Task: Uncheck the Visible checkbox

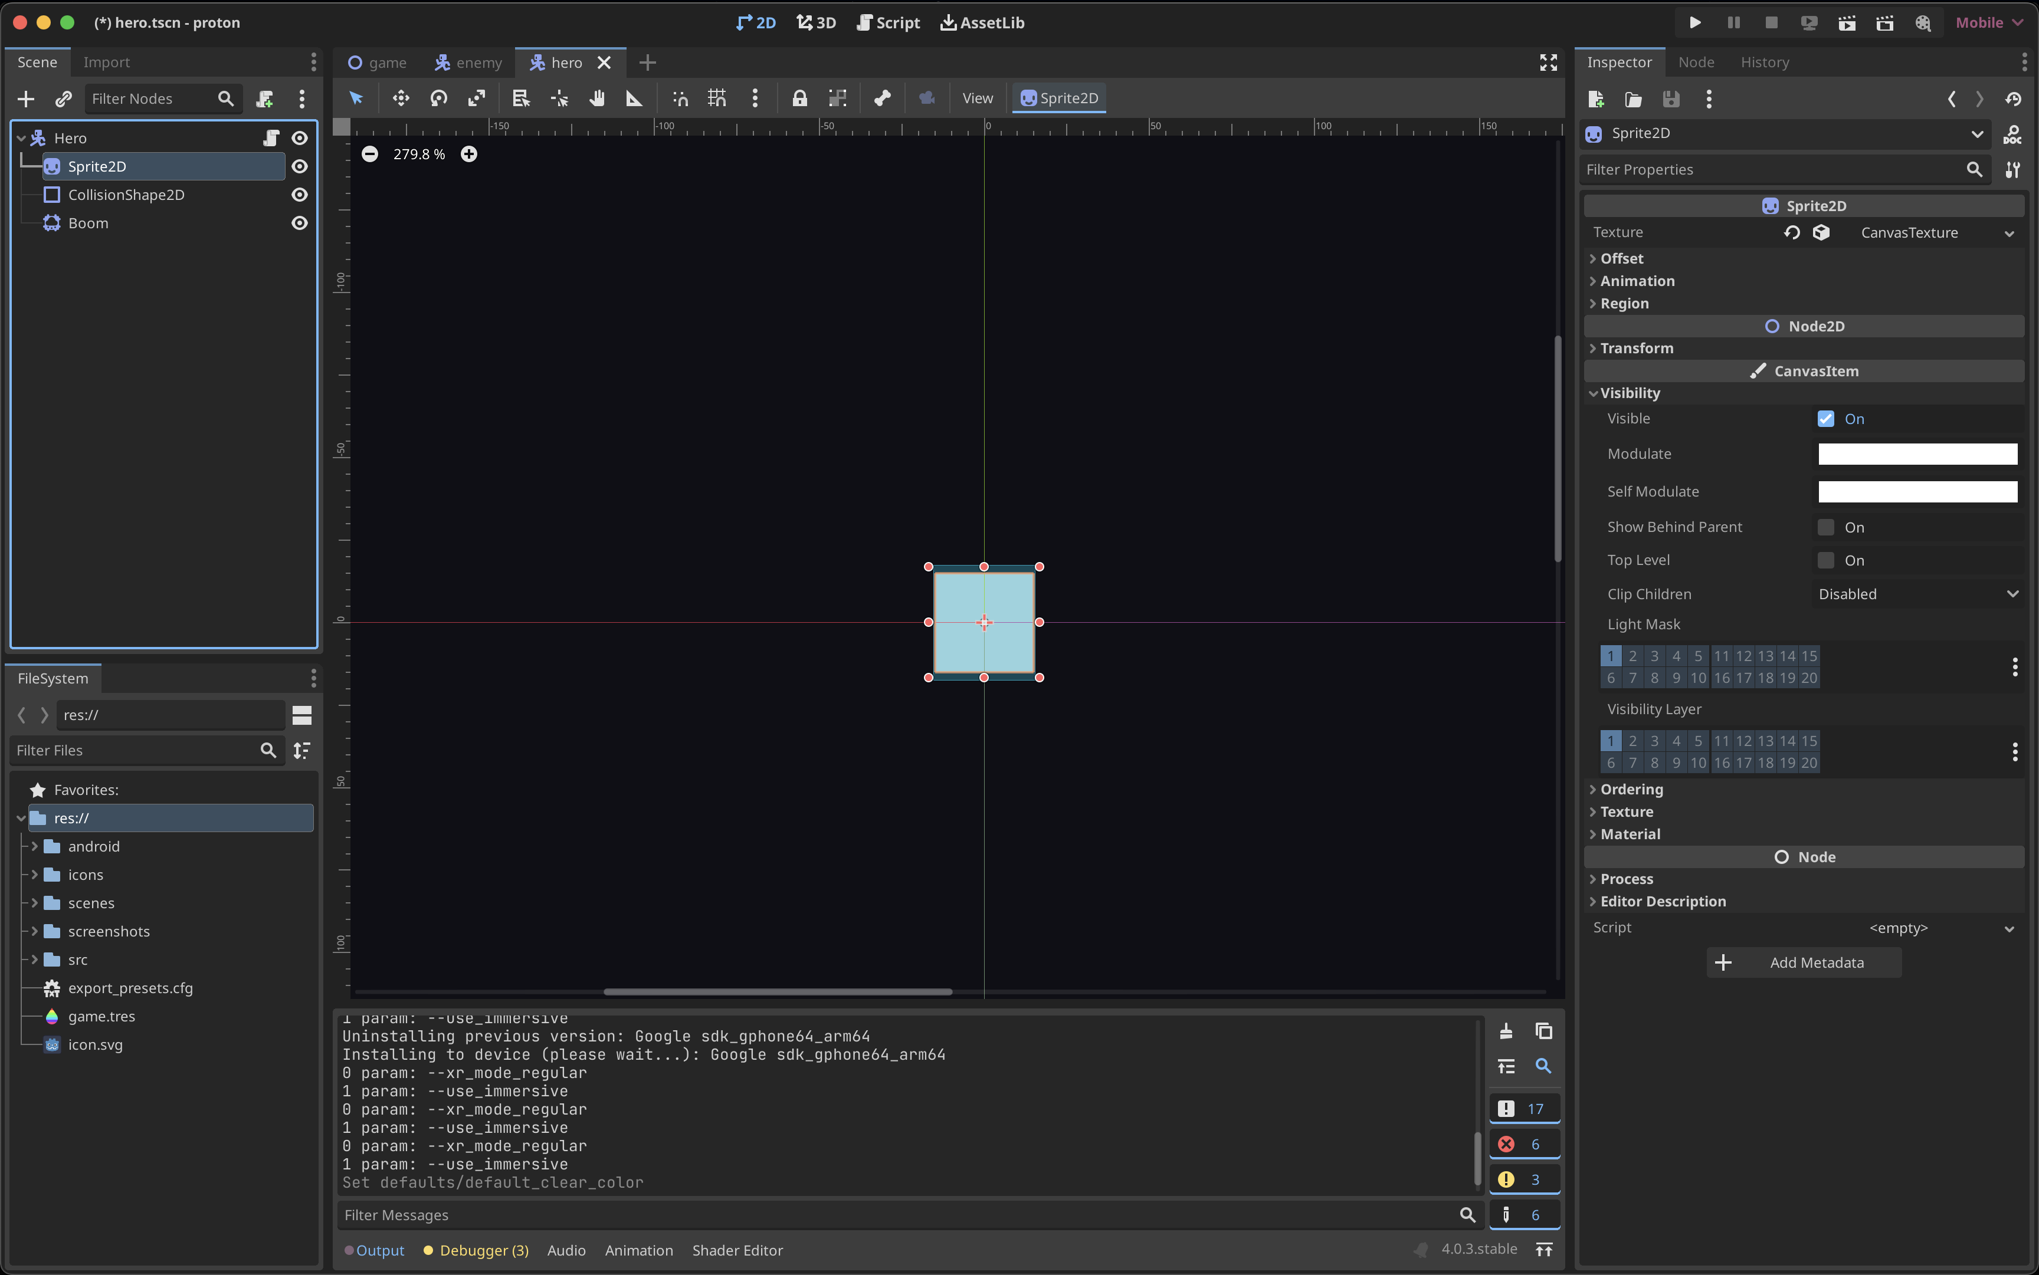Action: point(1825,419)
